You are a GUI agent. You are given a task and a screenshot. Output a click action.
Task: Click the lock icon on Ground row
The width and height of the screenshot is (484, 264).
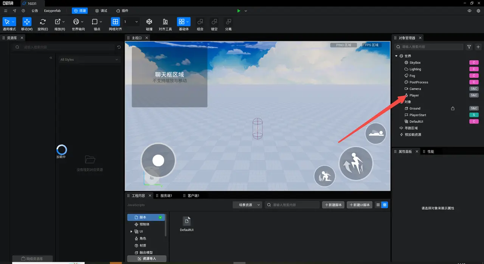(x=453, y=109)
